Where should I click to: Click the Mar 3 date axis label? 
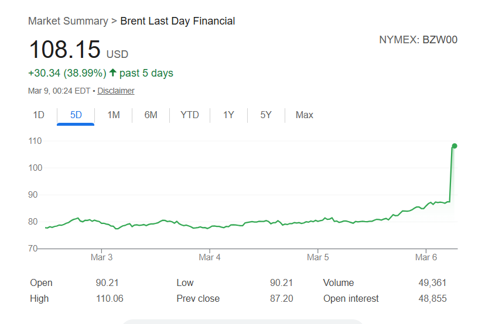click(x=101, y=257)
